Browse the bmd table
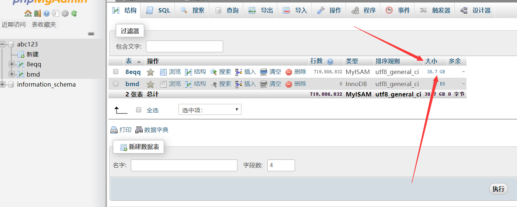Viewport: 517px width, 207px height. click(170, 84)
